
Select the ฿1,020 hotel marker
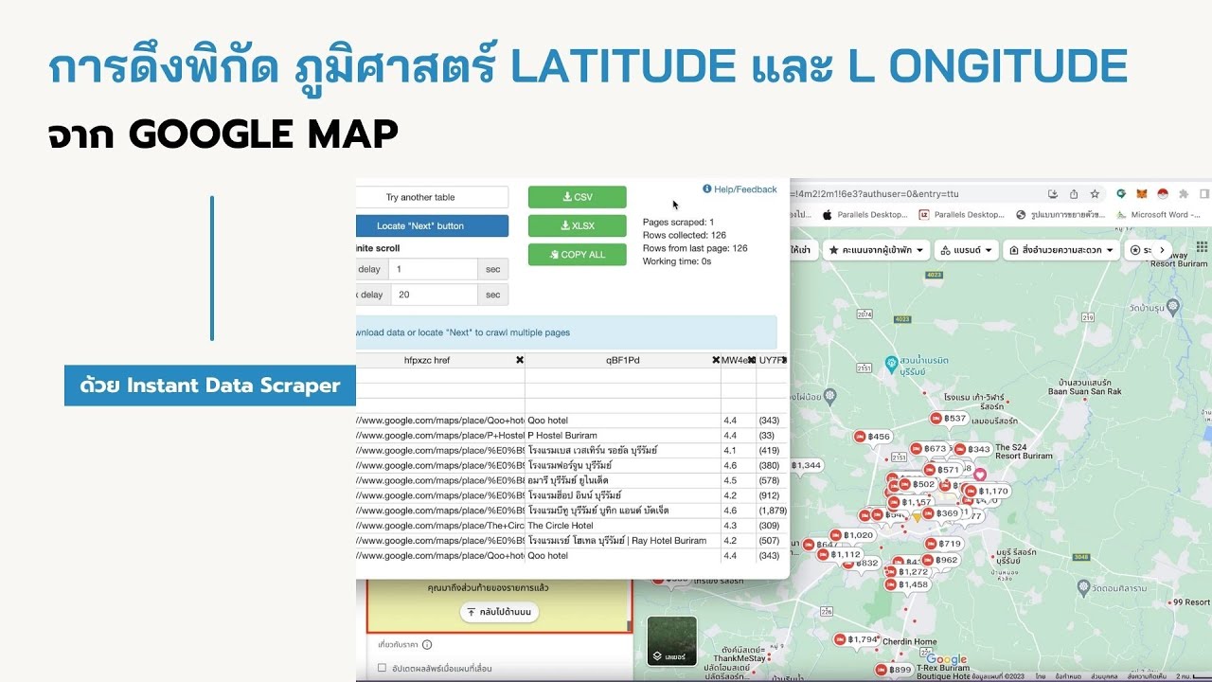852,535
